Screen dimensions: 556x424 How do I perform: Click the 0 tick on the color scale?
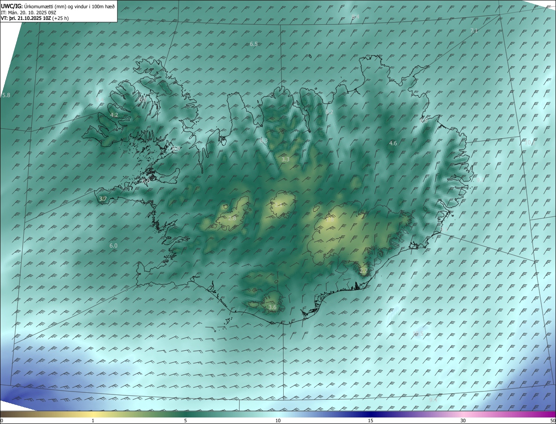(2, 421)
